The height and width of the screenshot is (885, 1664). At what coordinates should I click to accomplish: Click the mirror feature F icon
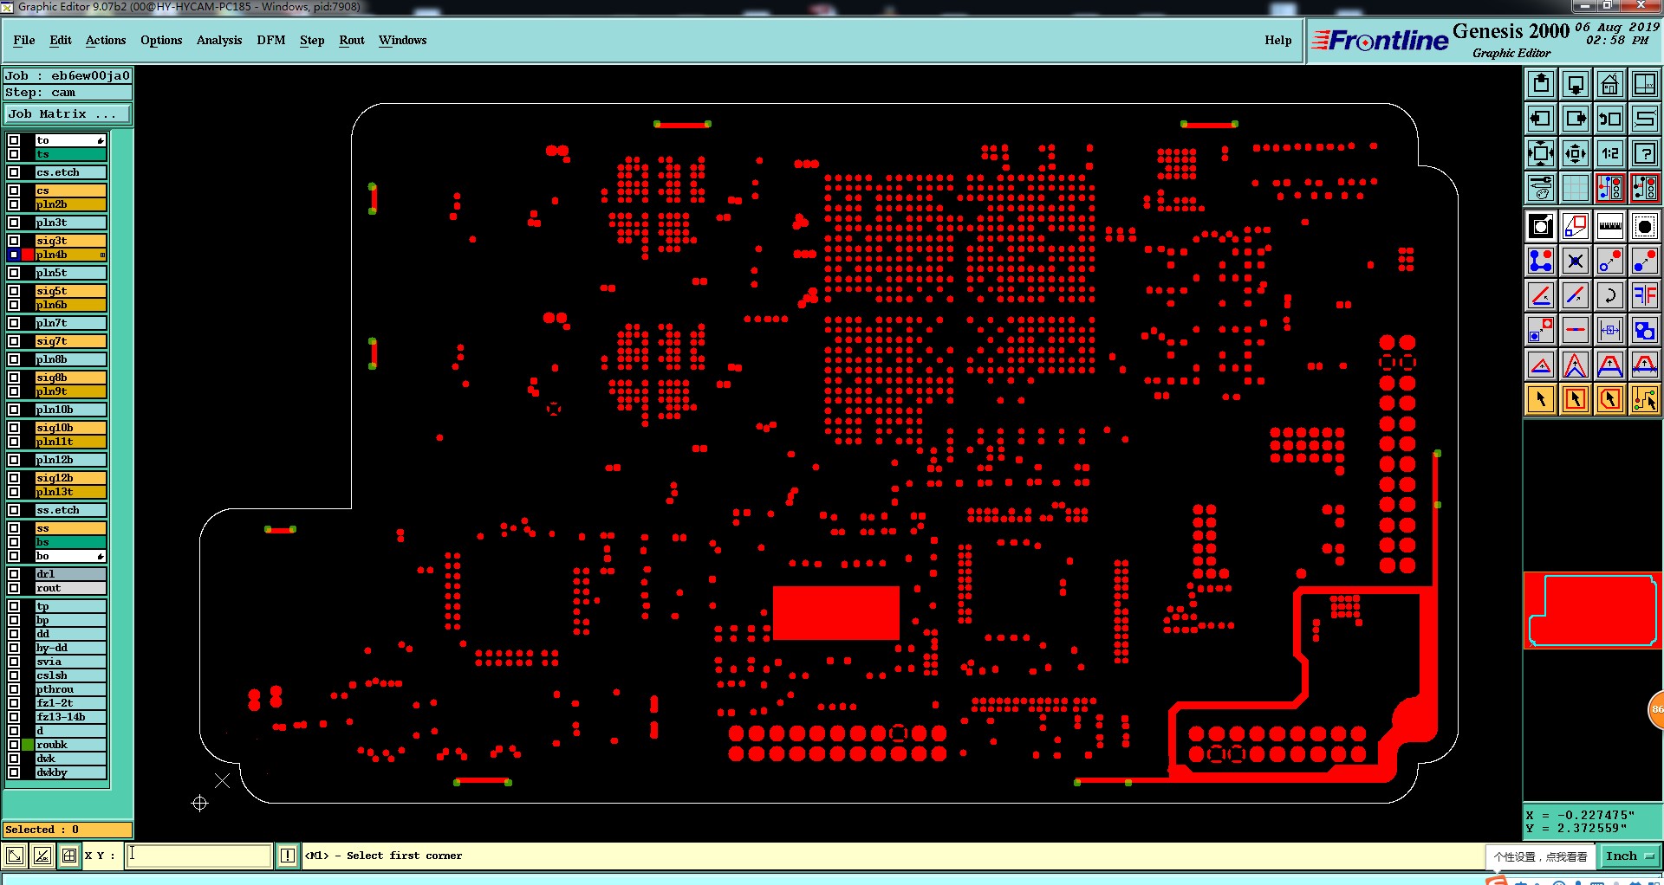1644,295
